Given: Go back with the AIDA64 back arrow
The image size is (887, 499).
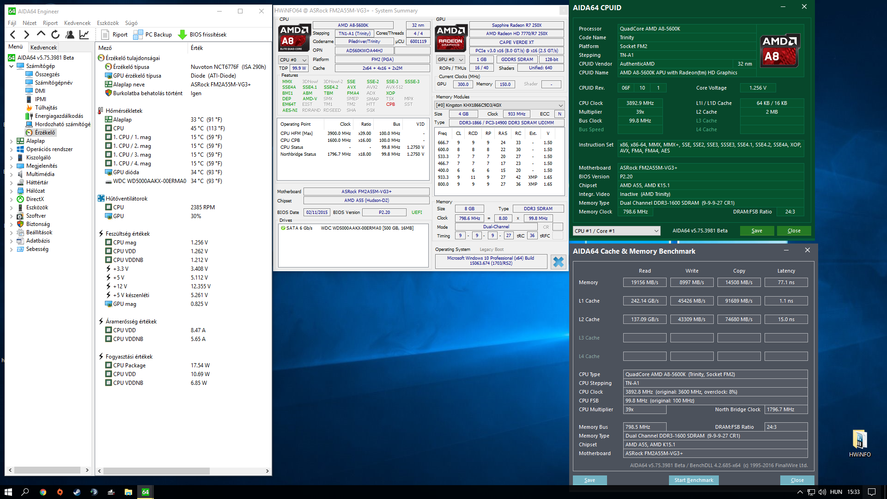Looking at the screenshot, I should pos(13,35).
